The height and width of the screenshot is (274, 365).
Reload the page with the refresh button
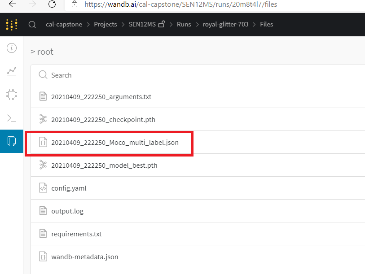[x=52, y=5]
